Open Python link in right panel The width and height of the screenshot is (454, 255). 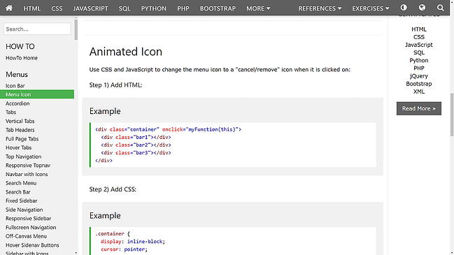click(419, 60)
